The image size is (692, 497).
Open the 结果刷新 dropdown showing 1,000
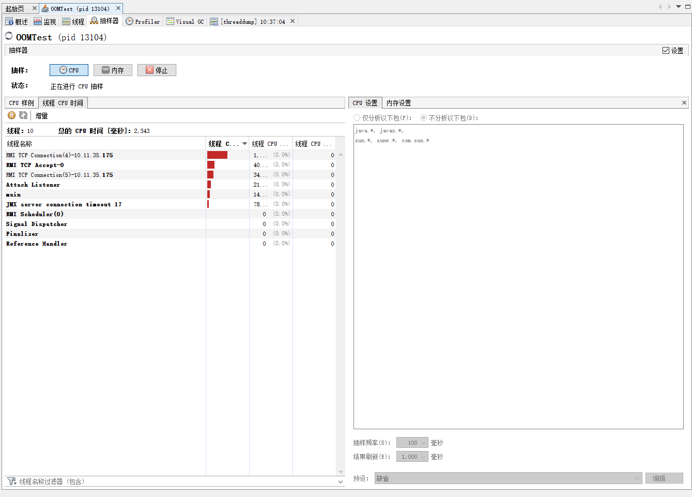click(x=412, y=457)
